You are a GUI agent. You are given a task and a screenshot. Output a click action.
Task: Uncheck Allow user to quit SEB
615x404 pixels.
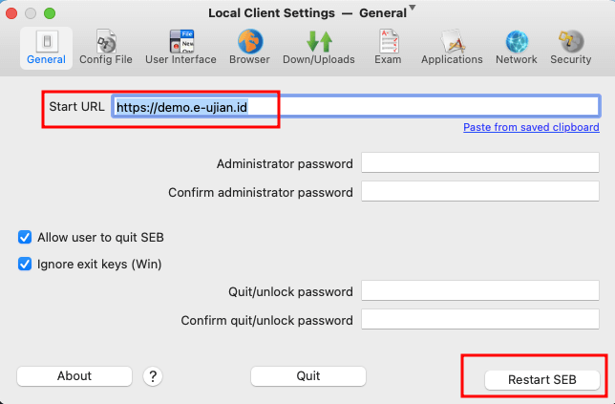(x=25, y=237)
